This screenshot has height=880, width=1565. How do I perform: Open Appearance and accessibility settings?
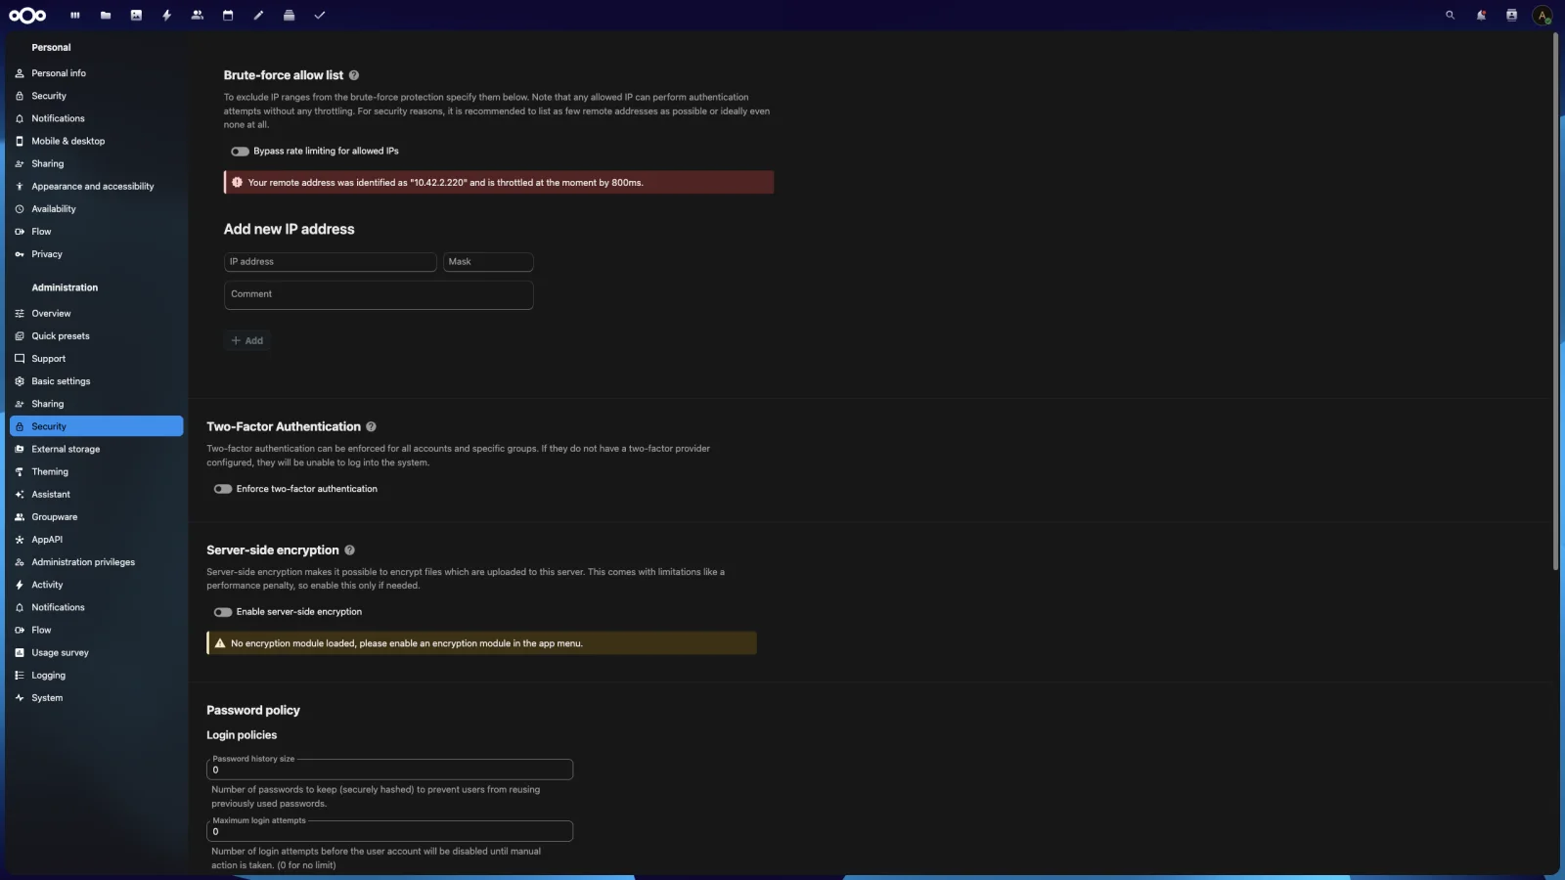coord(97,186)
